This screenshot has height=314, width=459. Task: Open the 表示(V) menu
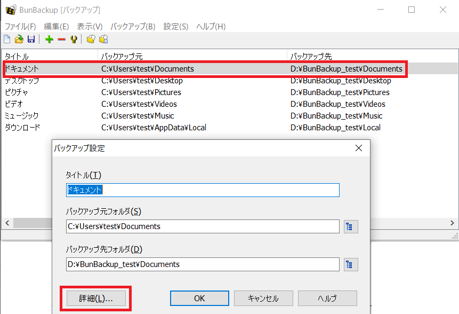pyautogui.click(x=90, y=27)
